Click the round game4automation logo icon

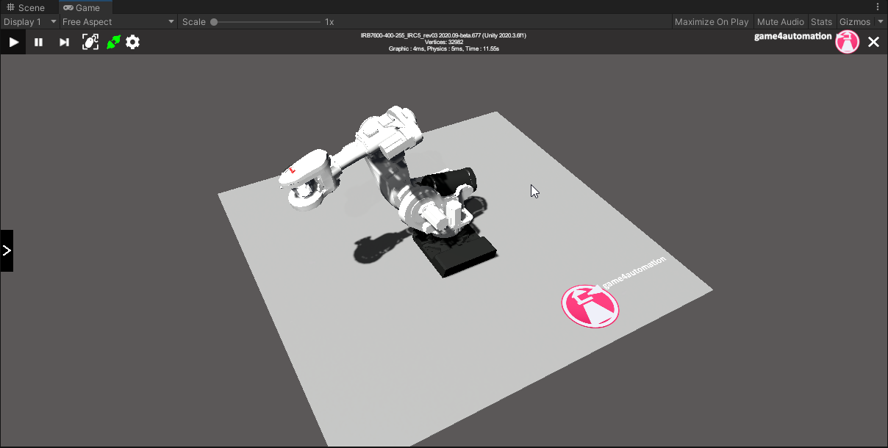pyautogui.click(x=848, y=42)
